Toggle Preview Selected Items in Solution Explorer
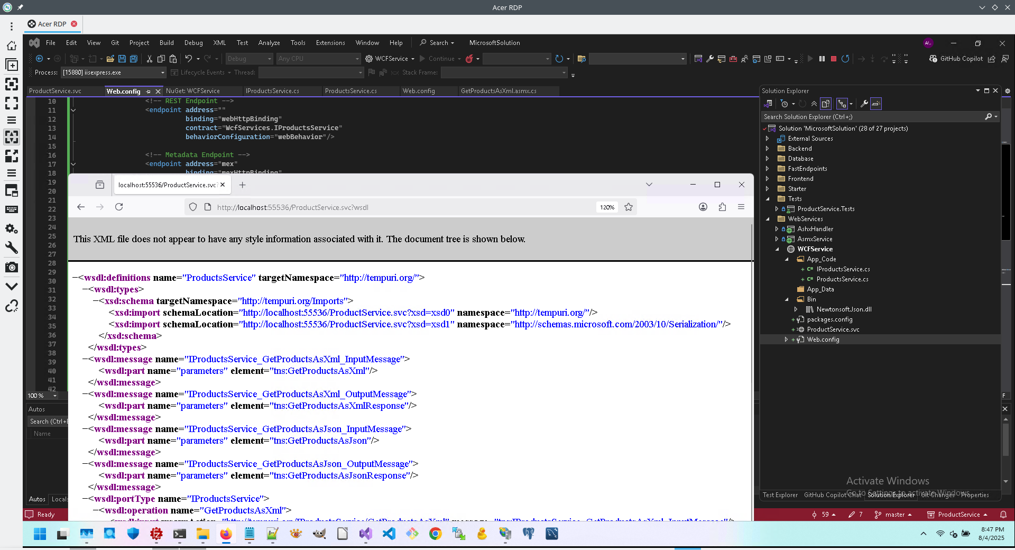Image resolution: width=1015 pixels, height=550 pixels. click(876, 104)
